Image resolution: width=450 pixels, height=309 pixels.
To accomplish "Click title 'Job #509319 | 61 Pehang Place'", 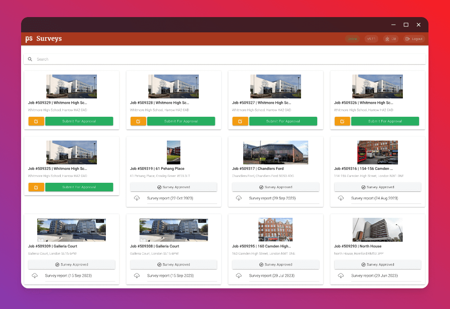I will [x=157, y=168].
